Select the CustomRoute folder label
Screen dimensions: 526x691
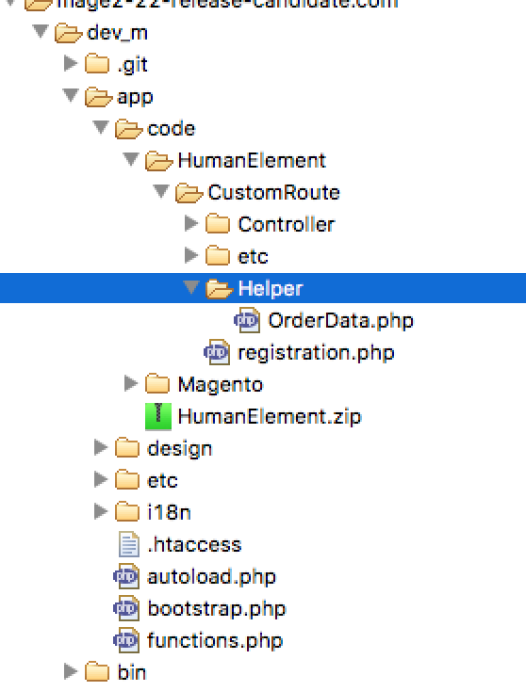(x=274, y=193)
